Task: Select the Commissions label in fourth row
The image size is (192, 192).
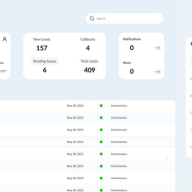Action: point(119,142)
